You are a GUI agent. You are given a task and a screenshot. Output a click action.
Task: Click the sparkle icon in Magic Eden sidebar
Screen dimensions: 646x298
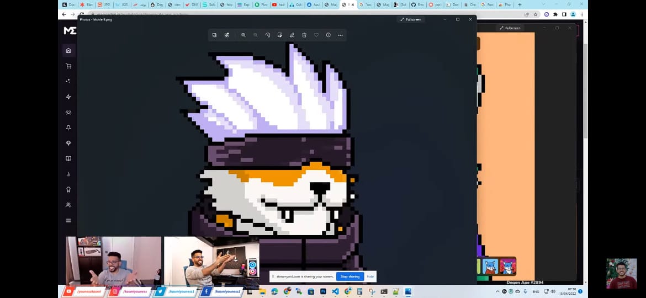click(68, 81)
